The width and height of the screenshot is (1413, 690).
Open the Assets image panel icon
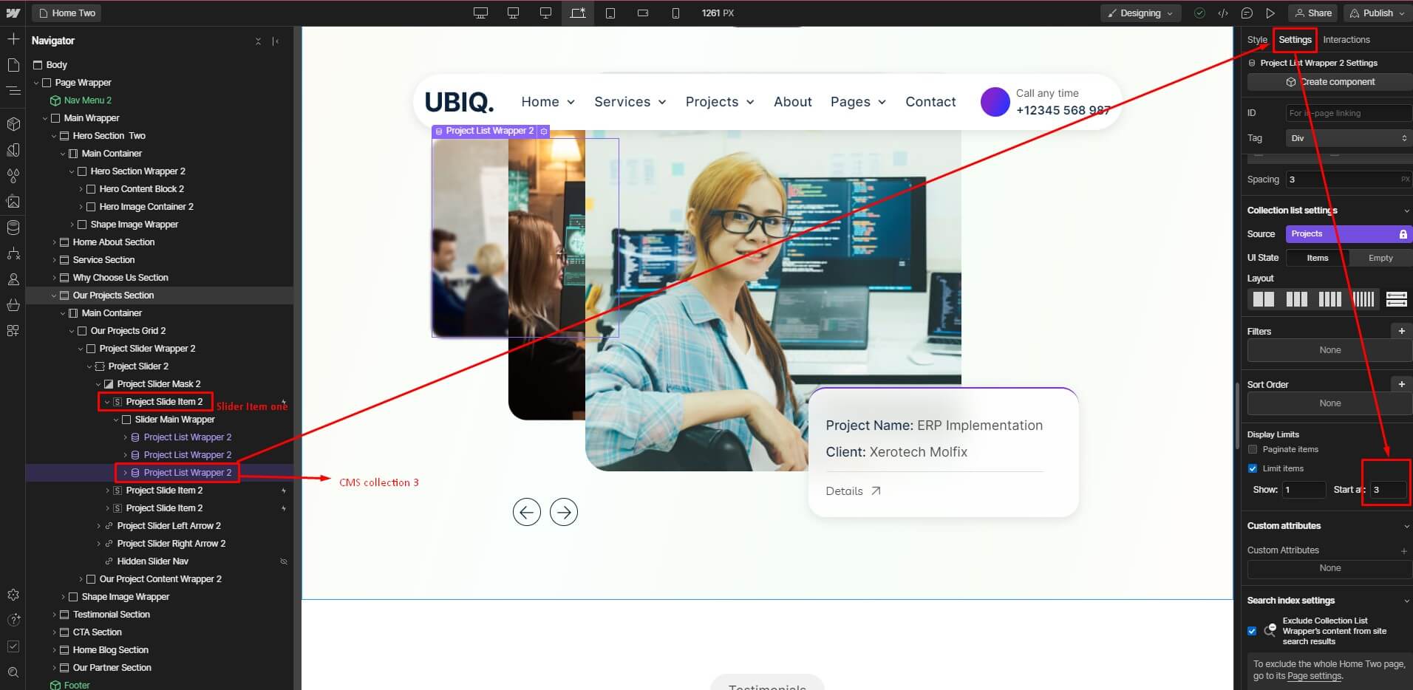coord(13,201)
